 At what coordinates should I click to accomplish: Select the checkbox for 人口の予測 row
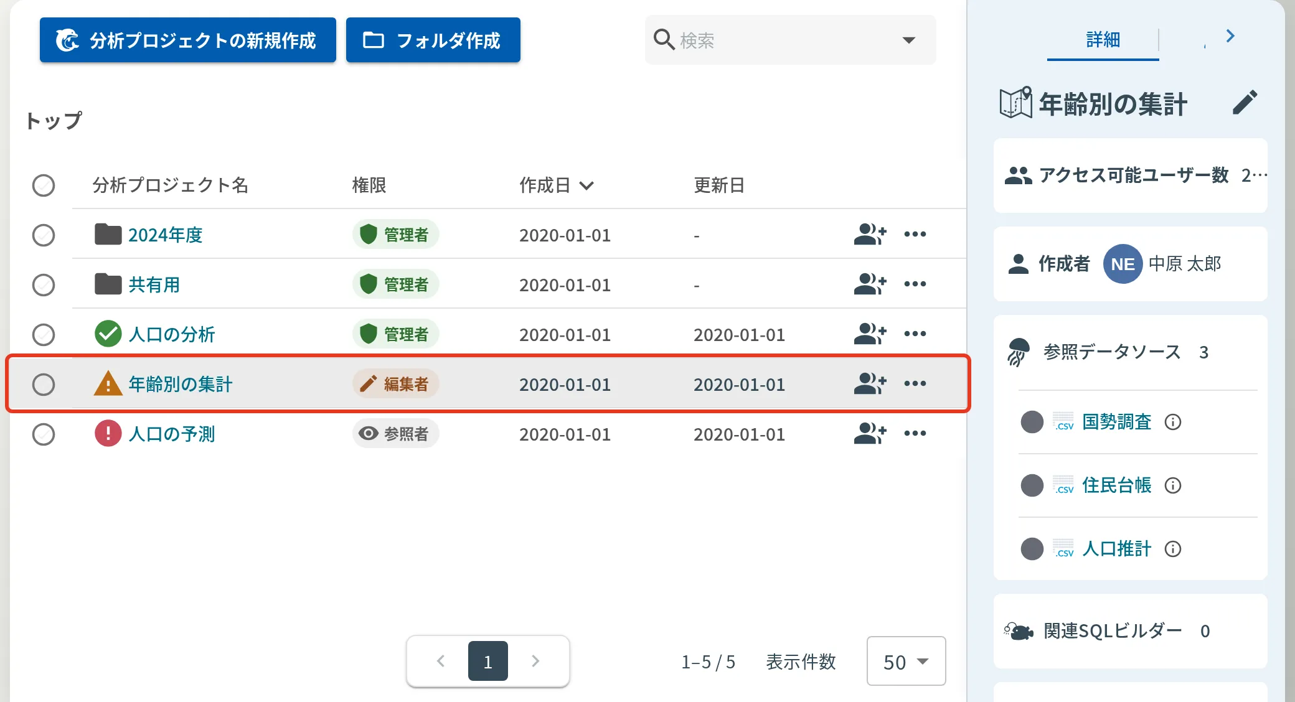tap(44, 434)
